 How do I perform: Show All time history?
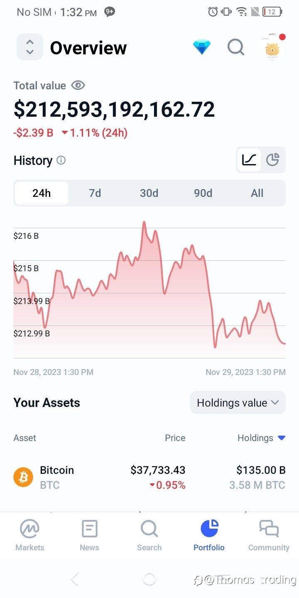[257, 193]
